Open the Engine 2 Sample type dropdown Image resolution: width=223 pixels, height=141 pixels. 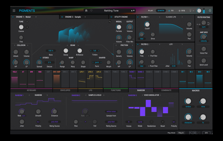click(x=85, y=17)
